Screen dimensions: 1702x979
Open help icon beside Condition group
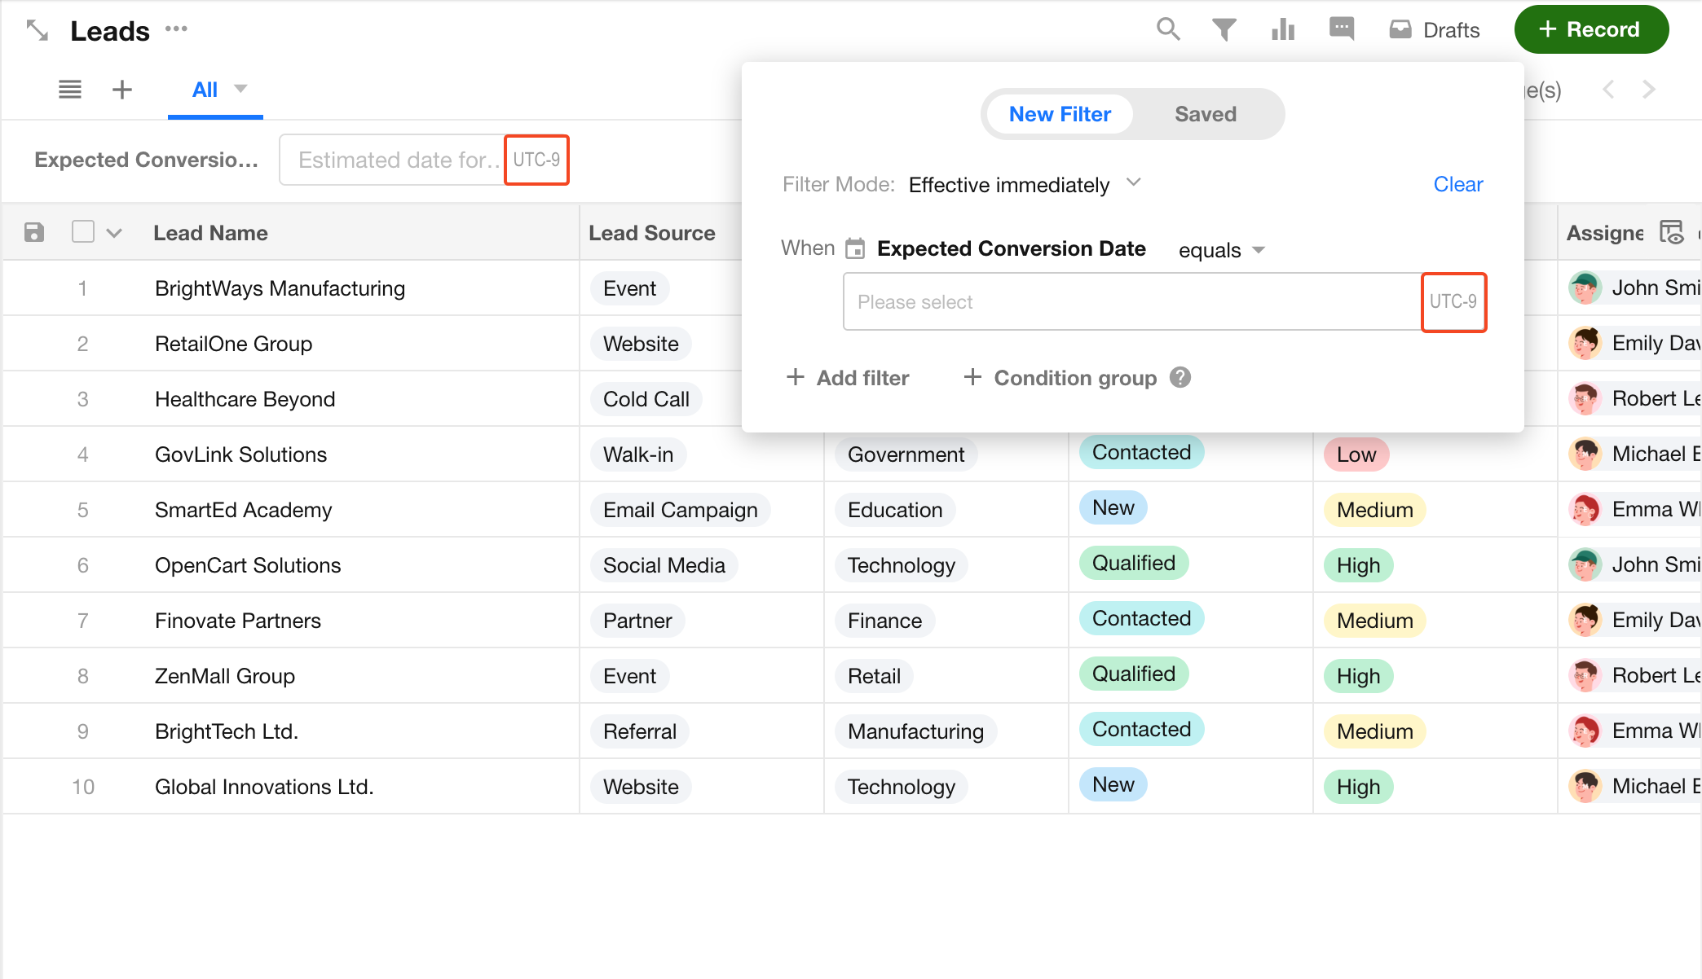click(1180, 378)
